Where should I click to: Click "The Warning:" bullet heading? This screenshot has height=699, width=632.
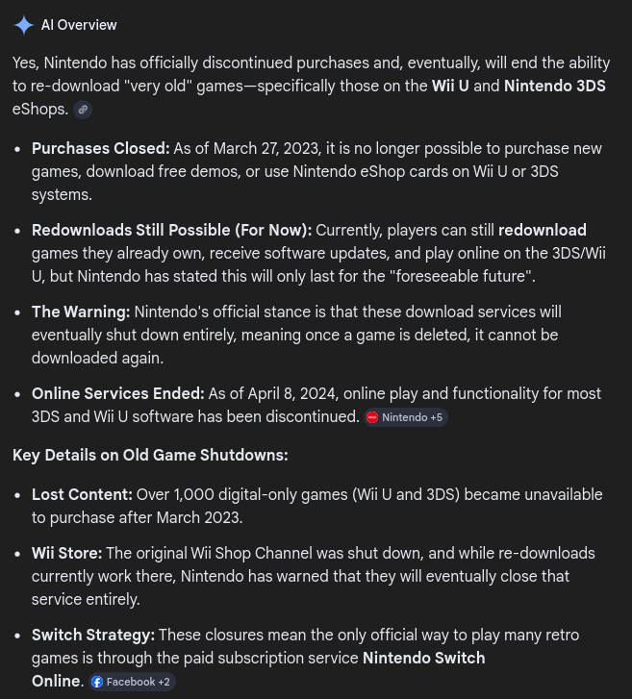pyautogui.click(x=81, y=312)
